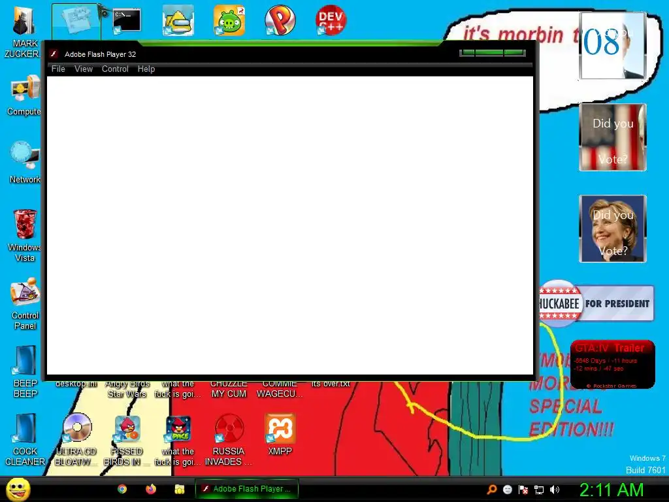Launch Firefox from the taskbar

[x=151, y=489]
